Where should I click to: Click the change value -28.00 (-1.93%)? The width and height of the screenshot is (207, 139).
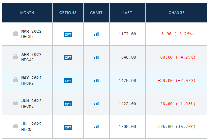pos(177,104)
